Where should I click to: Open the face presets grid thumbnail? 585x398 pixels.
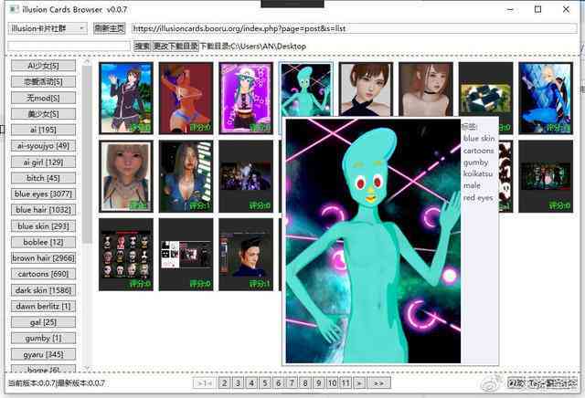[x=126, y=255]
